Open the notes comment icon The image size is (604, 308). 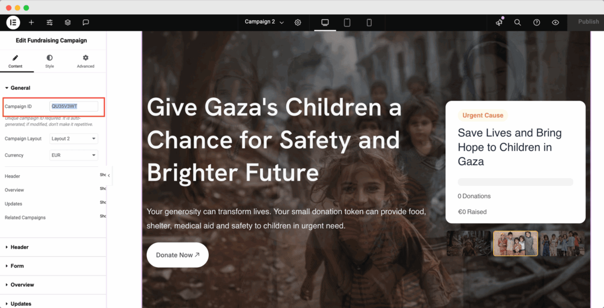[x=86, y=22]
